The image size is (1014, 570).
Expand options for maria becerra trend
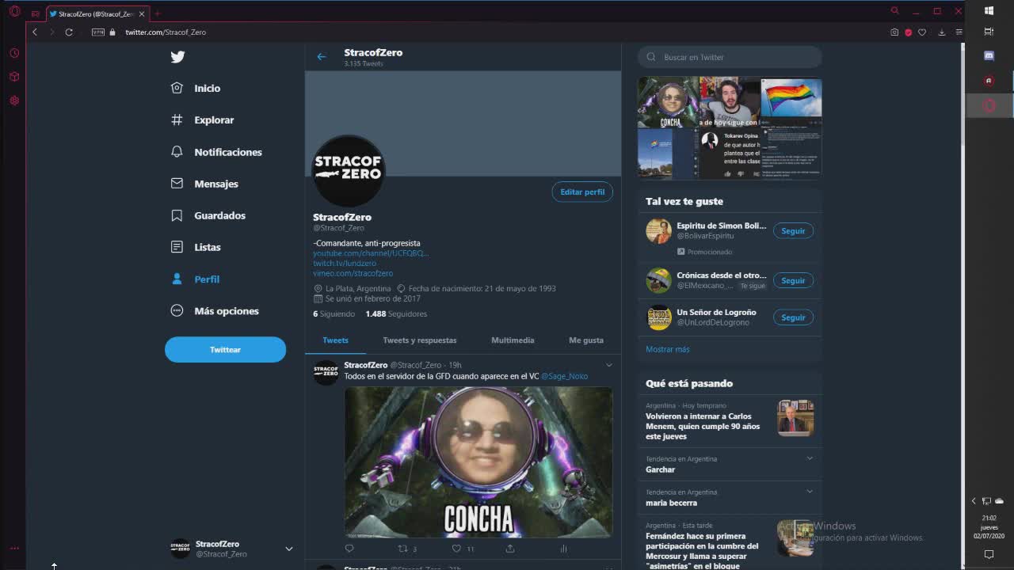coord(809,492)
